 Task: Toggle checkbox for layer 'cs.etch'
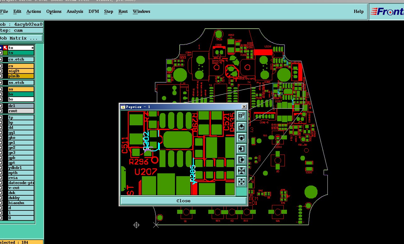[1, 59]
